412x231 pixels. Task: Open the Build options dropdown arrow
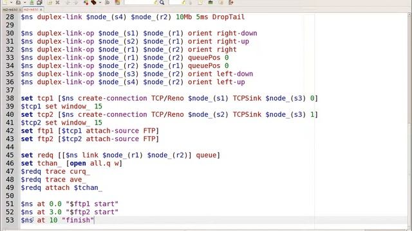click(x=100, y=3)
